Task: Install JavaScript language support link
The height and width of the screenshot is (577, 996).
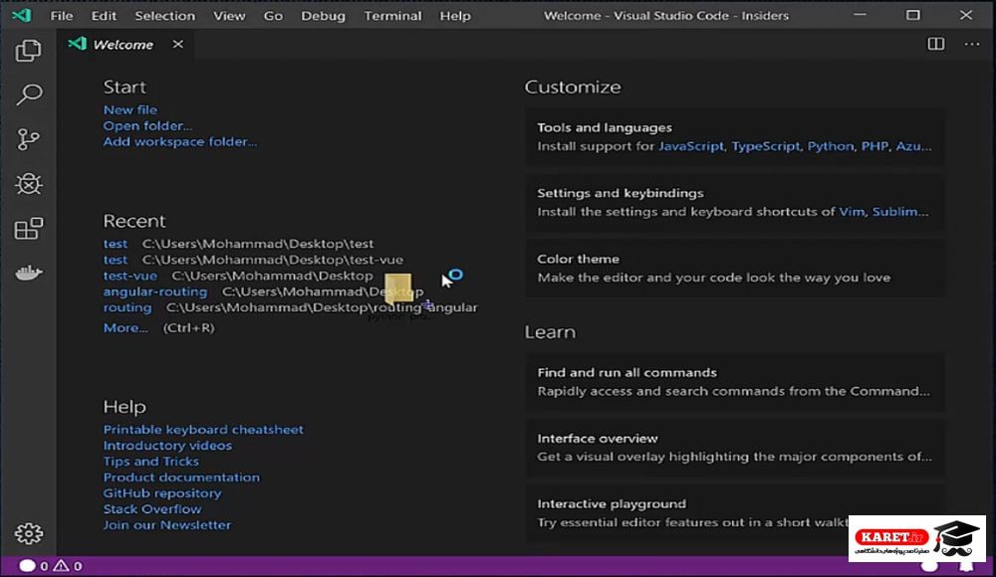Action: click(x=691, y=146)
